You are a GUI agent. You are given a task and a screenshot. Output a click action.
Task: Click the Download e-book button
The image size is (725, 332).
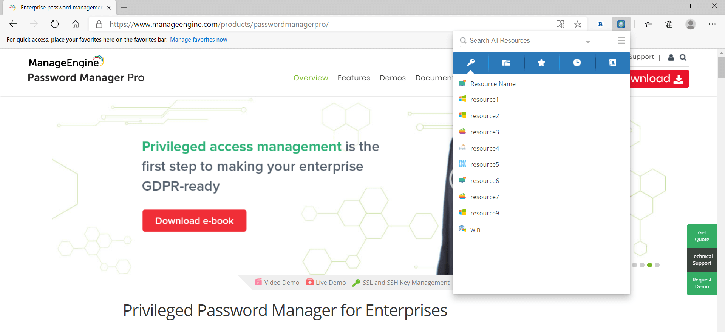(x=195, y=221)
